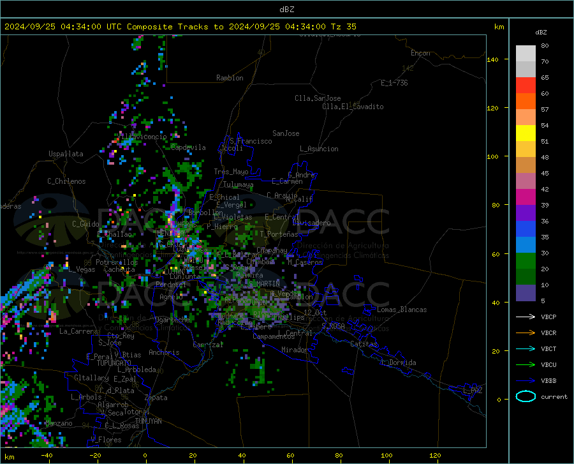Click the 'Divisadero' map label
574x464 pixels.
click(311, 223)
